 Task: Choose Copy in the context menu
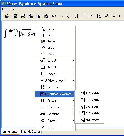pos(55,29)
